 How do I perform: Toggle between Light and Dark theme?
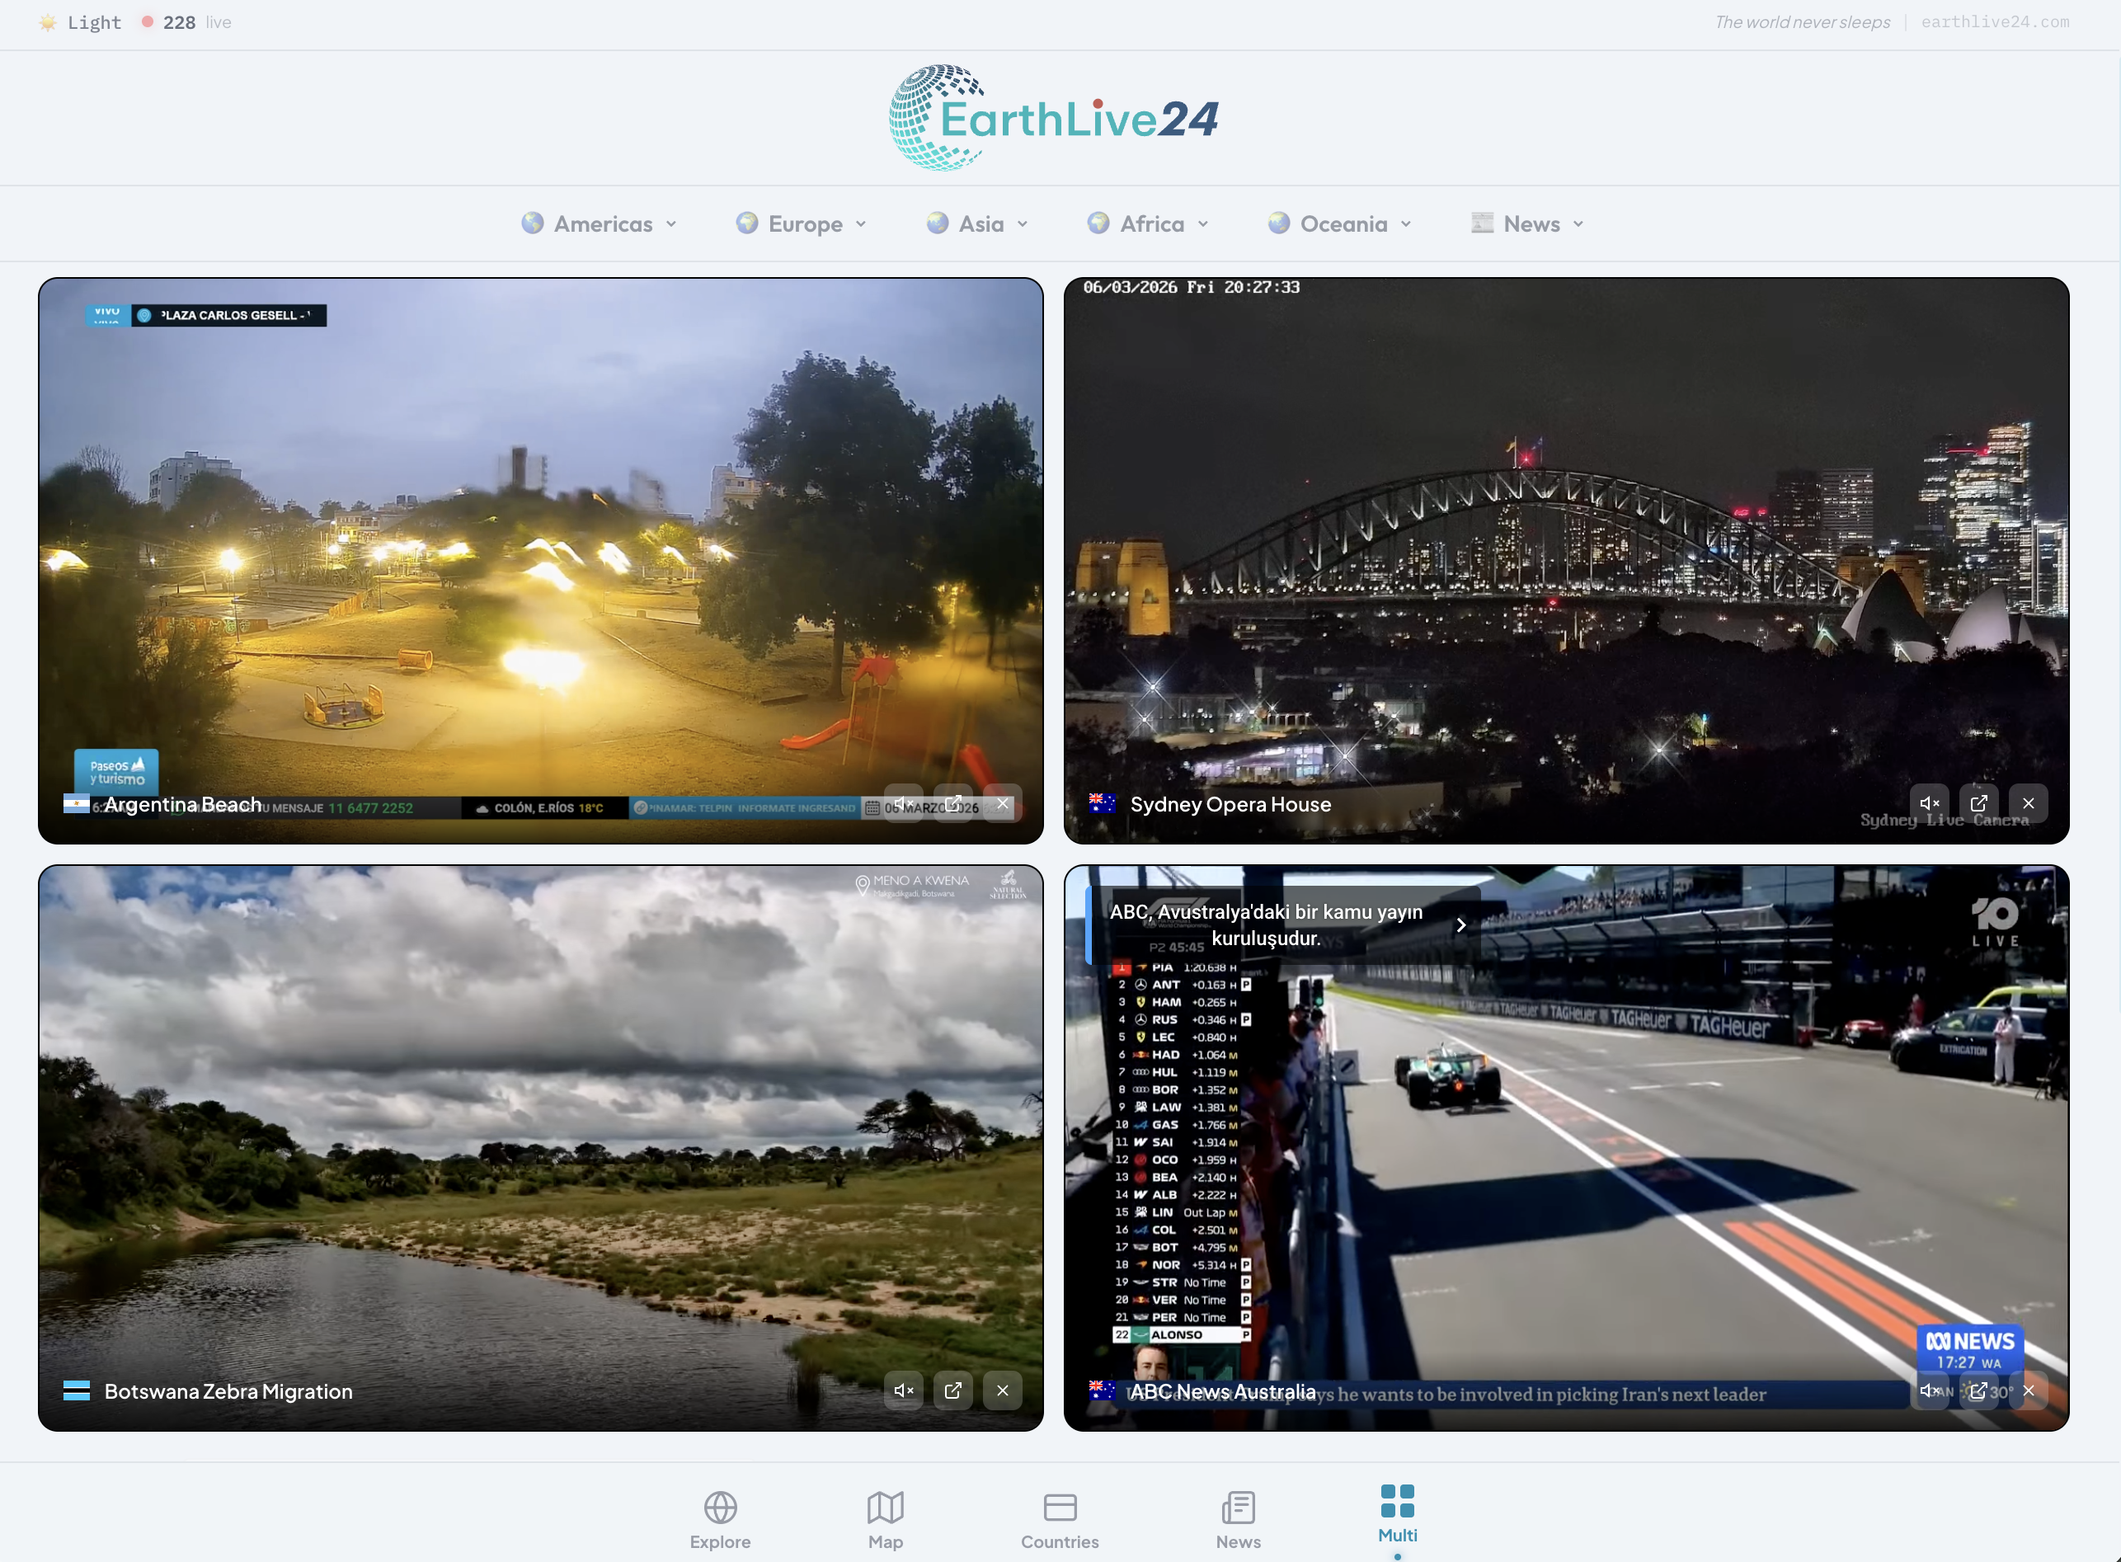click(79, 21)
